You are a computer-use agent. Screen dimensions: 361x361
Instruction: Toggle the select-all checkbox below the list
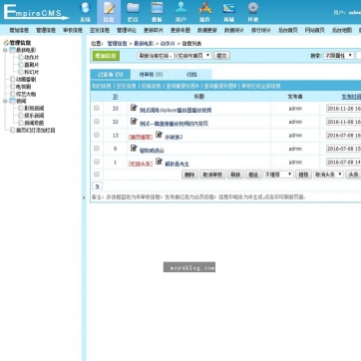click(97, 175)
